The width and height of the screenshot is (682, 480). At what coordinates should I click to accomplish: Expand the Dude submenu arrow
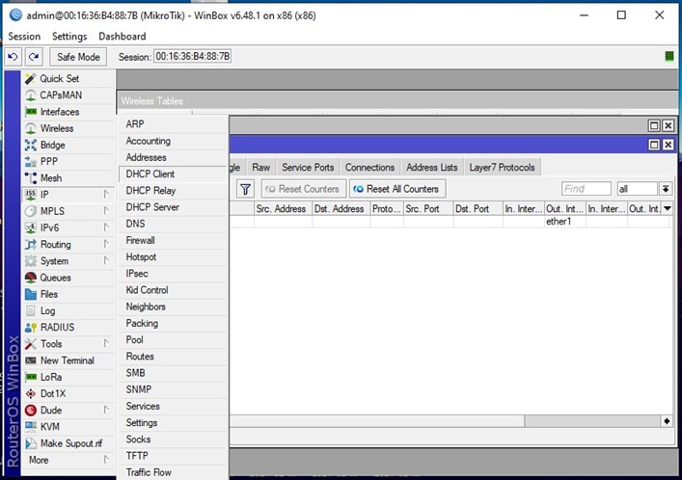tap(106, 410)
